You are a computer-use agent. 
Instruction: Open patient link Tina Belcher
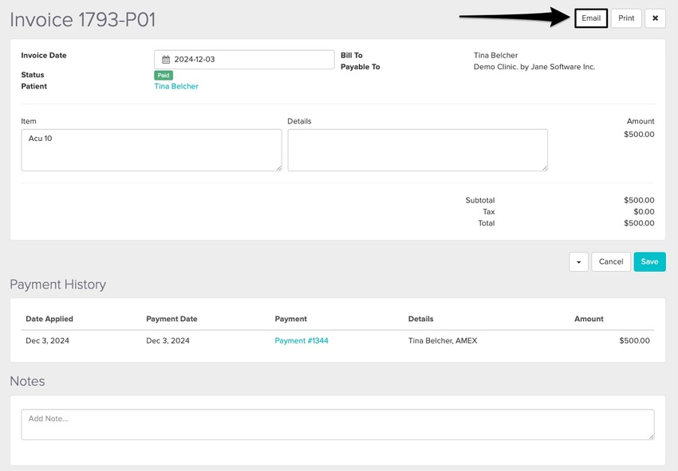(176, 86)
